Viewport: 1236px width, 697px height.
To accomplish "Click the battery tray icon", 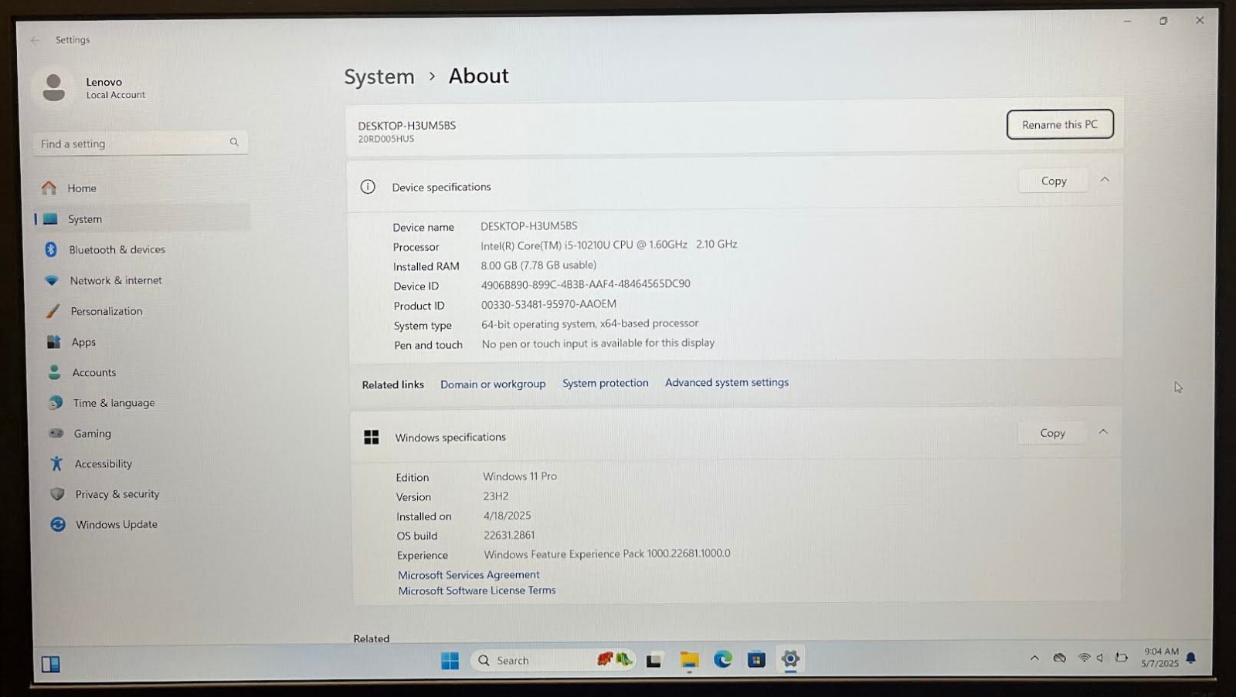I will pos(1122,658).
